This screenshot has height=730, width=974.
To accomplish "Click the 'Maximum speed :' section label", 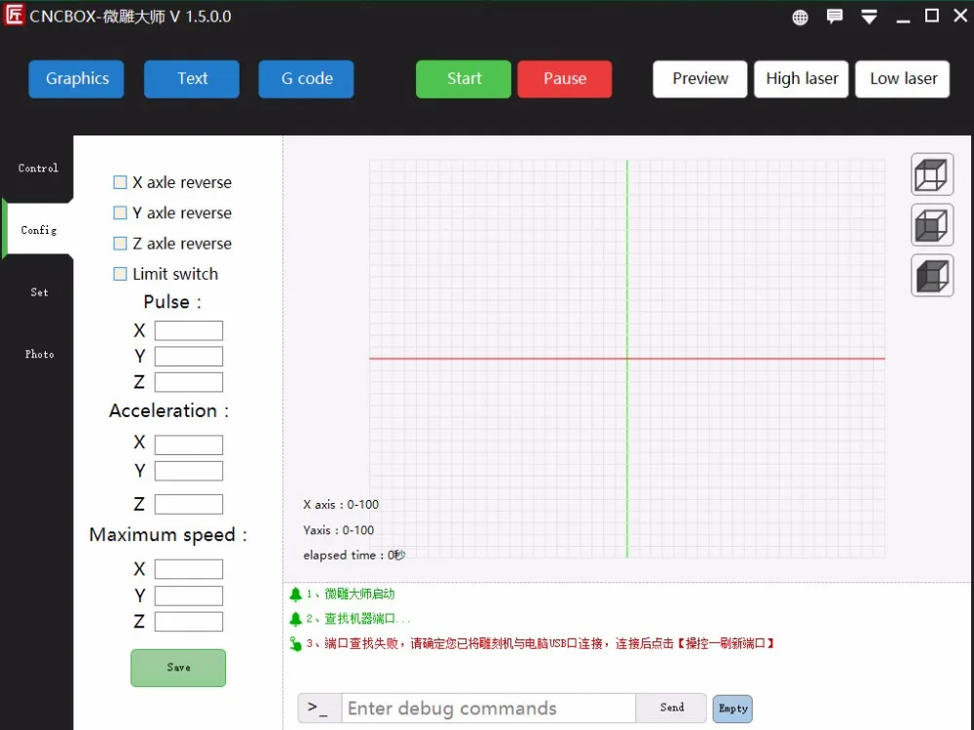I will 169,535.
